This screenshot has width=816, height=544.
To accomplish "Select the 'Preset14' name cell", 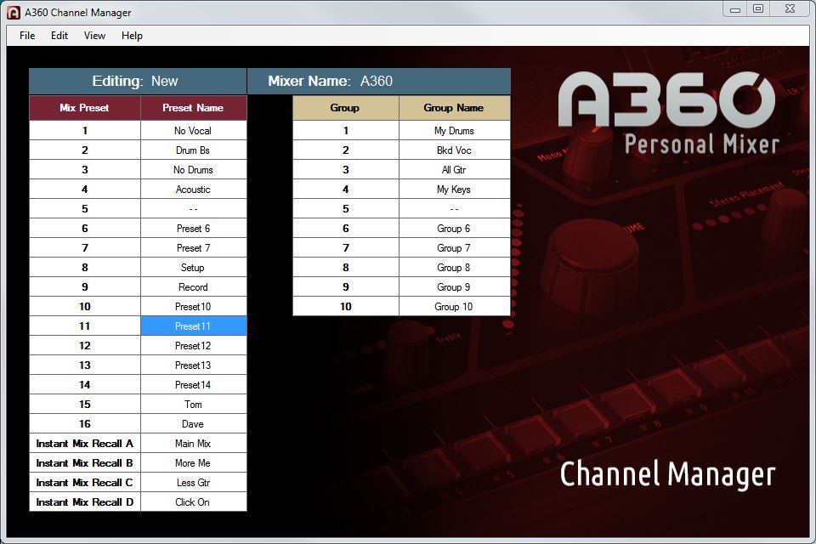I will point(194,385).
